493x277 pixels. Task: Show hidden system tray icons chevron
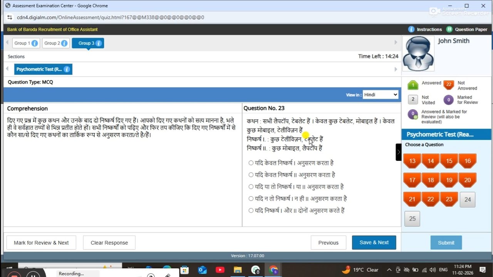pos(389,270)
